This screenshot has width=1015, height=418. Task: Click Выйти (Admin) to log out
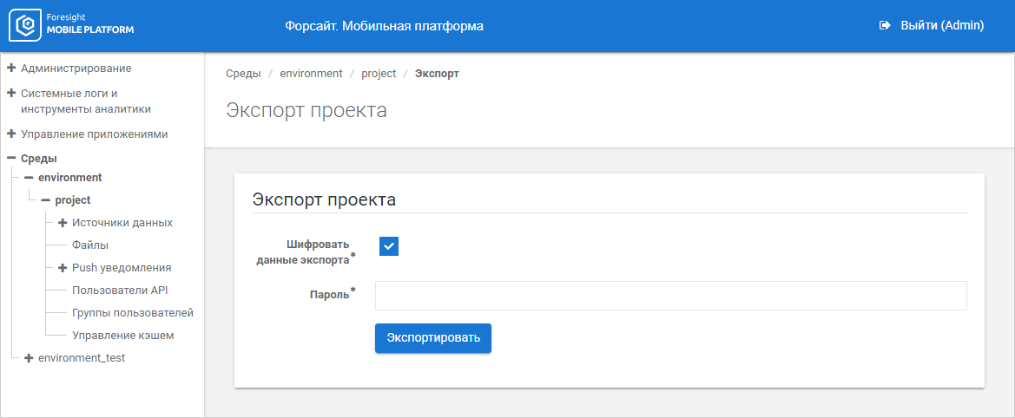(941, 26)
